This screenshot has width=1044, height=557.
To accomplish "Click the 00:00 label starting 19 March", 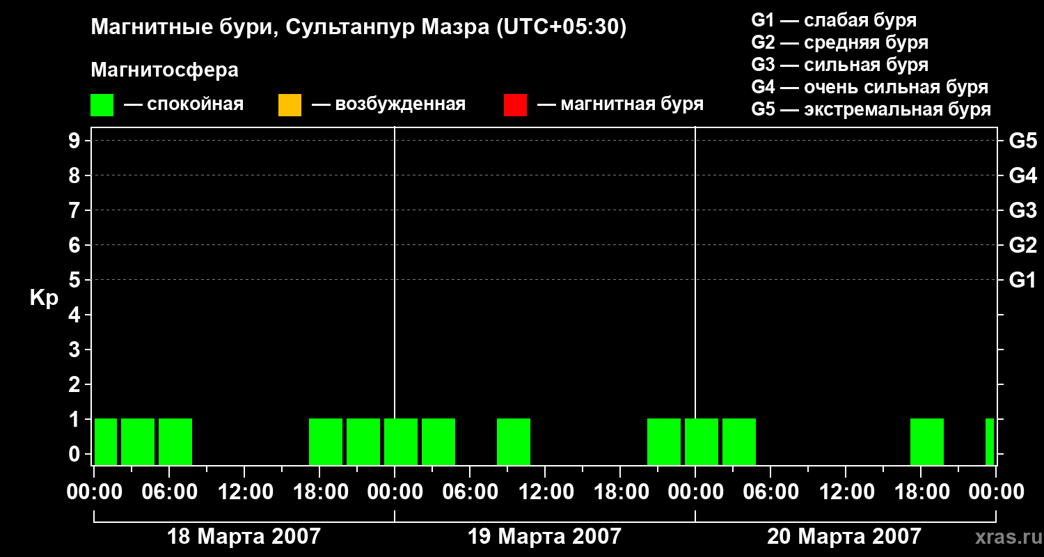I will click(x=395, y=492).
